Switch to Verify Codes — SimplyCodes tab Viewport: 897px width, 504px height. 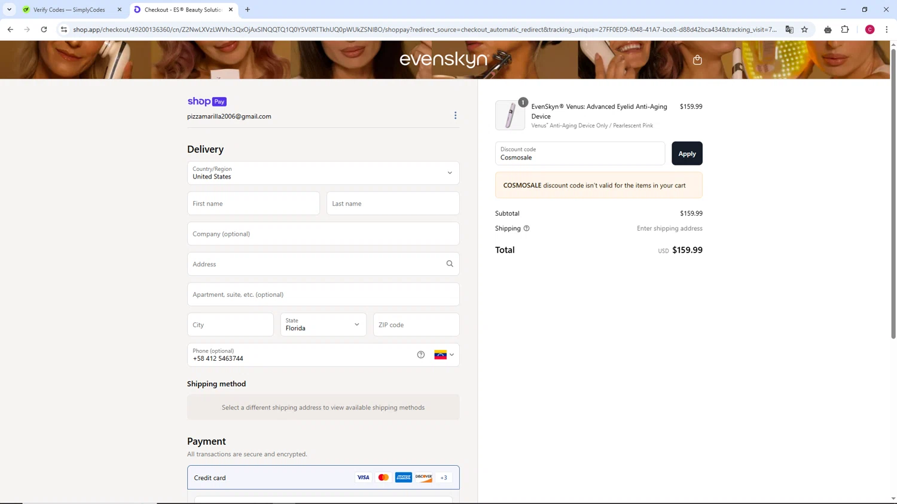[x=69, y=10]
